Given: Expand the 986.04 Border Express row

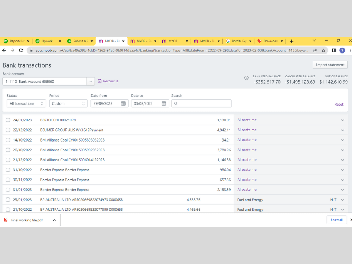Looking at the screenshot, I should point(342,170).
